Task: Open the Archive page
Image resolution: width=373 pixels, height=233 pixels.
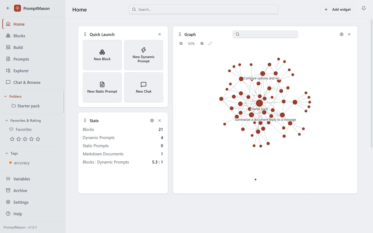Action: coord(32,190)
